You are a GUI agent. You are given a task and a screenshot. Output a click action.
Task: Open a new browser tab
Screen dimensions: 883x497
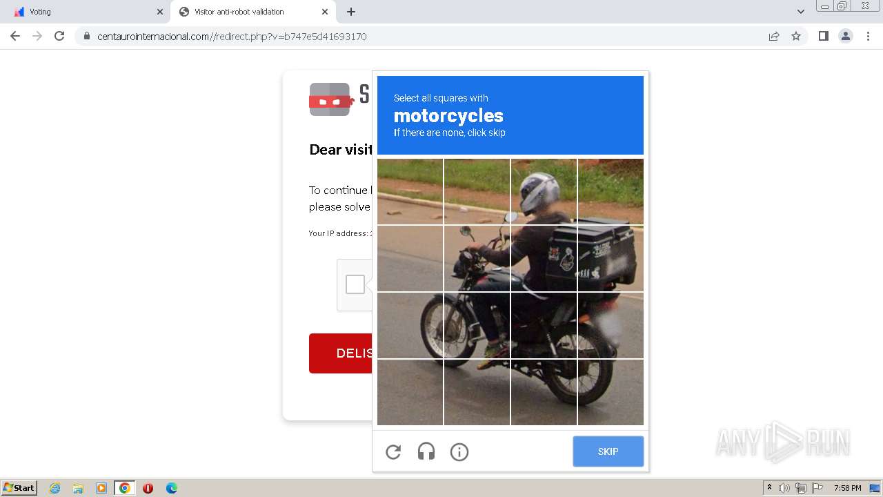tap(351, 12)
